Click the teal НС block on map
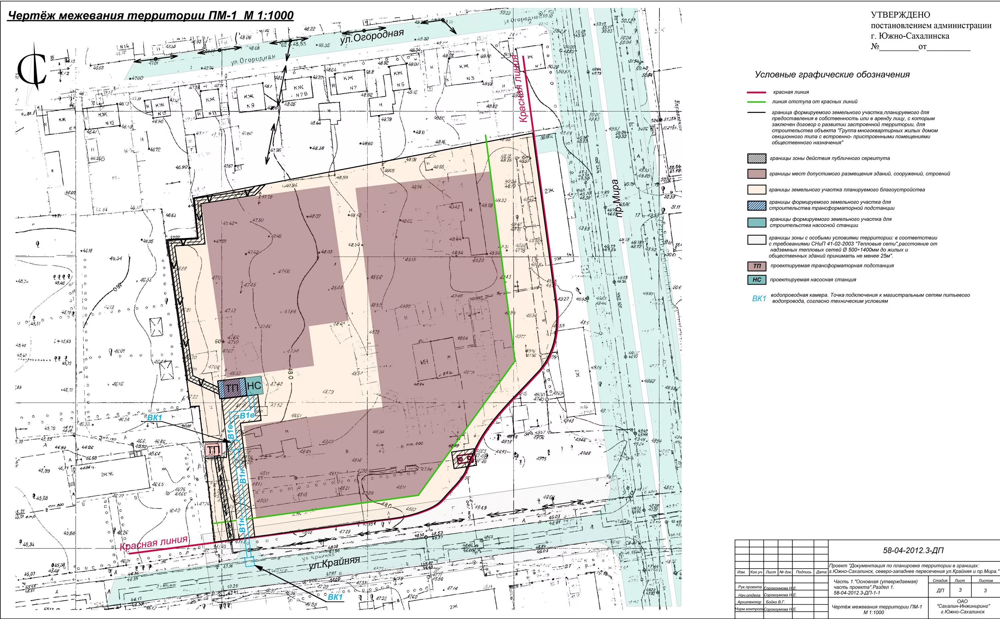 tap(254, 386)
